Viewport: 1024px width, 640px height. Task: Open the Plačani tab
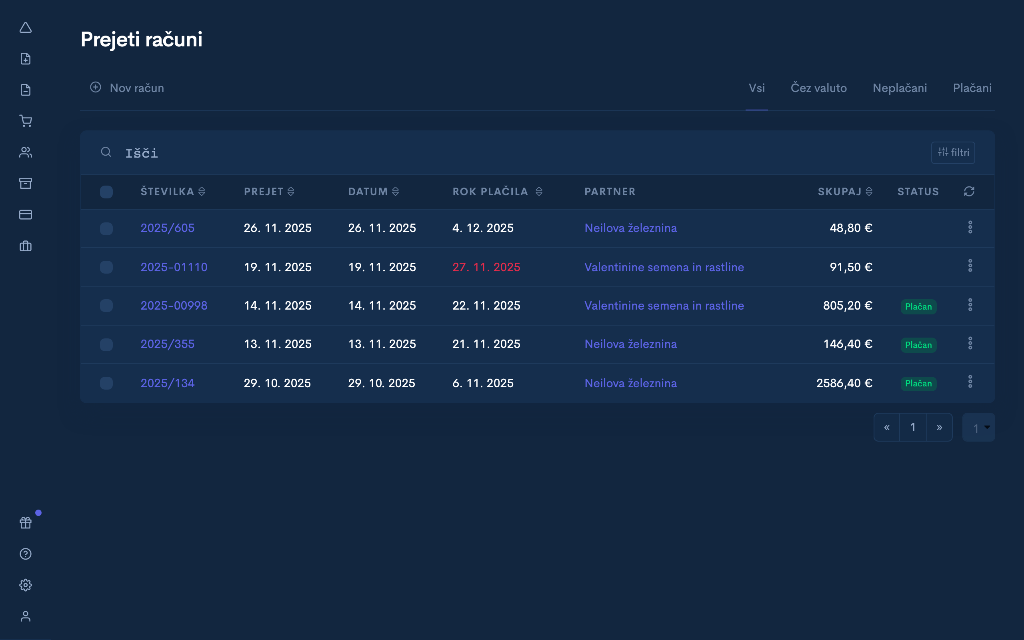pos(973,88)
